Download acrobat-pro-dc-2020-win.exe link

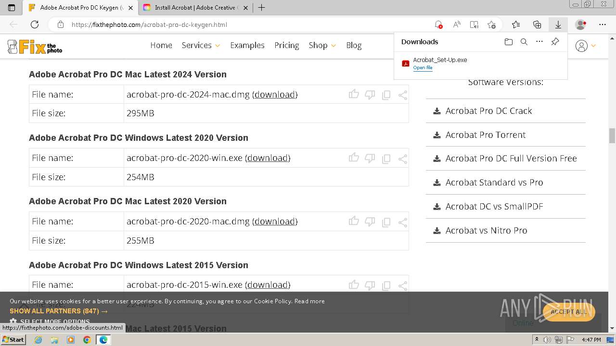(268, 158)
